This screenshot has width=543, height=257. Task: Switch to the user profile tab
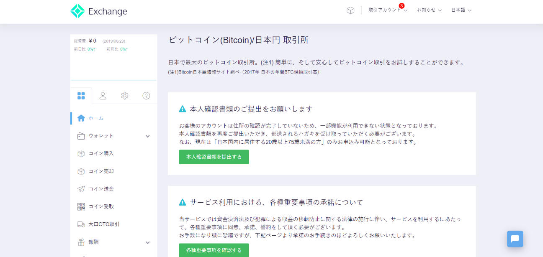pyautogui.click(x=103, y=96)
